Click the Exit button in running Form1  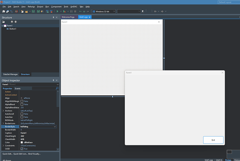coord(213,140)
